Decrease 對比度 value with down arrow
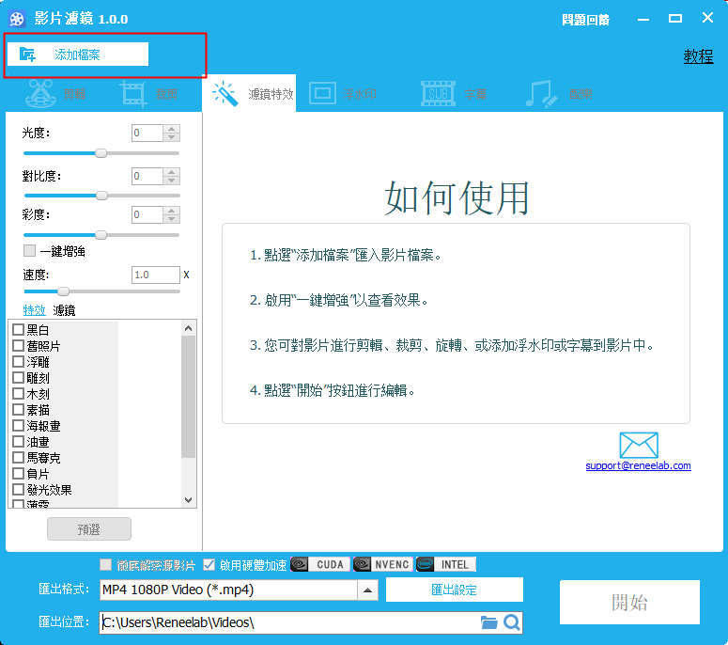Screen dimensions: 728x645 (172, 181)
